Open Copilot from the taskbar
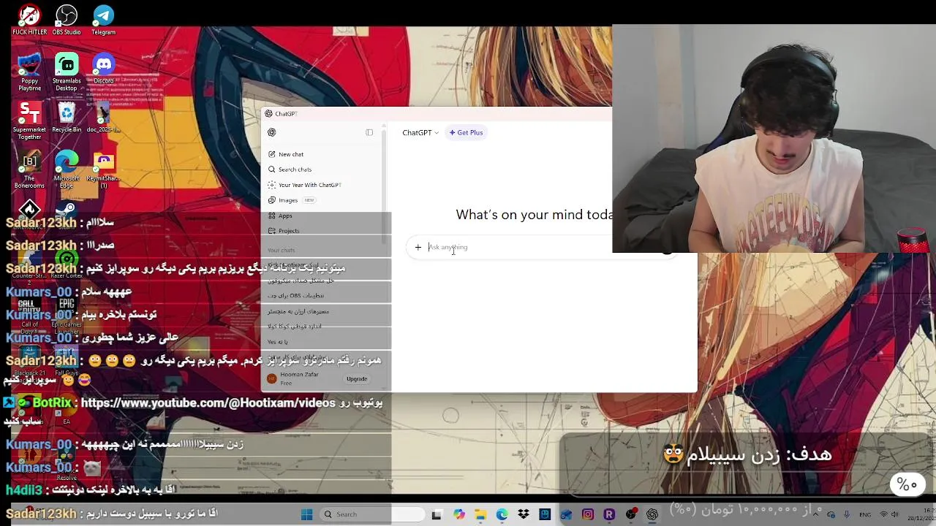 pos(458,514)
